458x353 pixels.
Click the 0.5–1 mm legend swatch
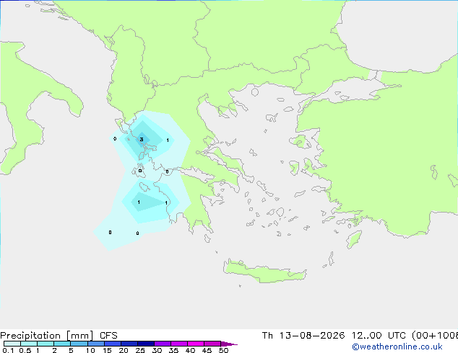coord(29,344)
